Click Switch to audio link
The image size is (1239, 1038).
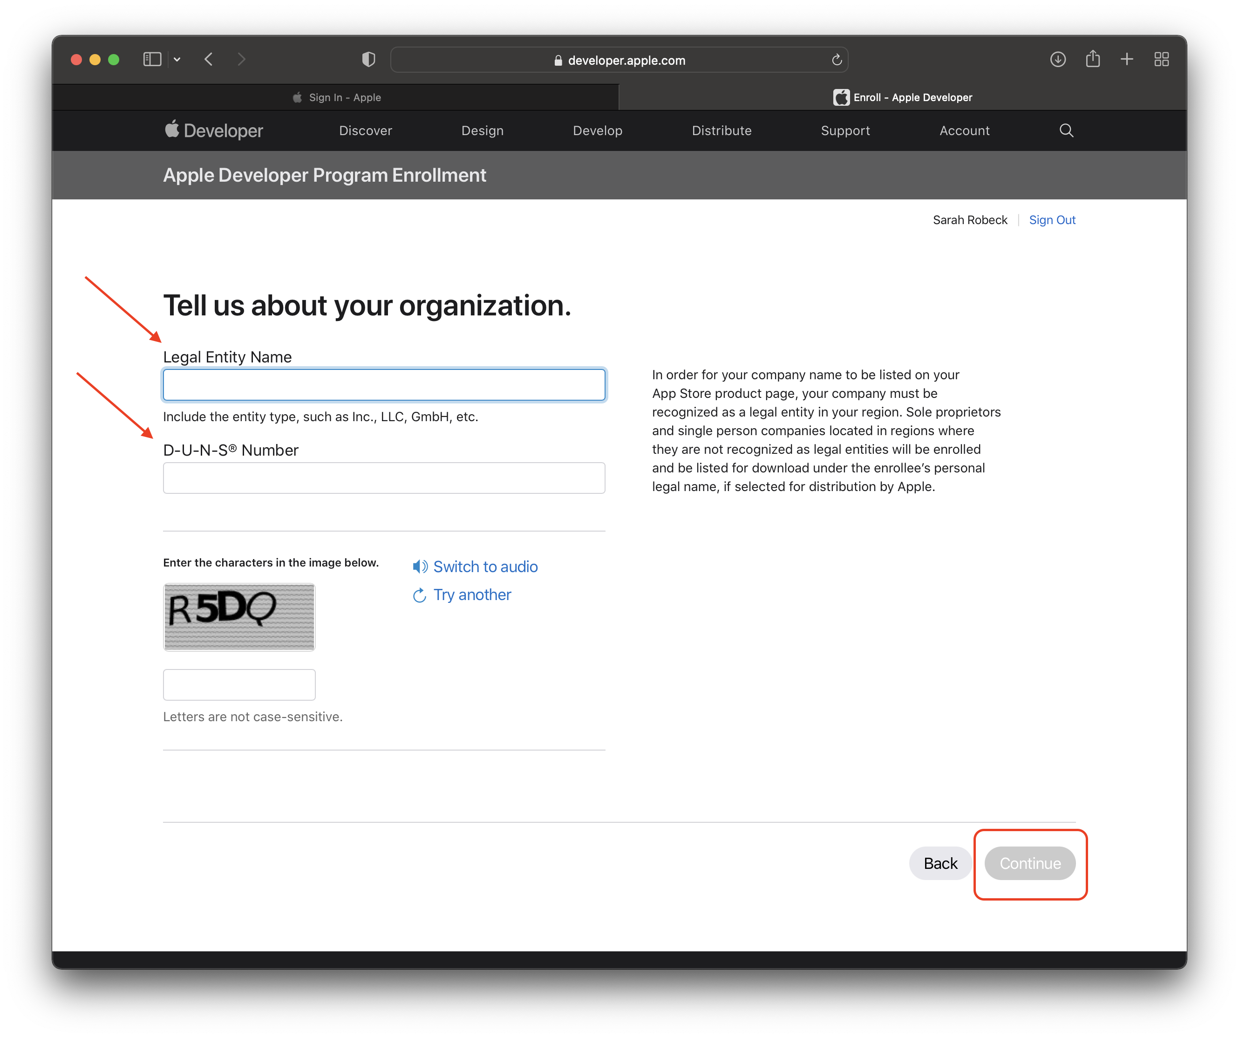(x=485, y=567)
